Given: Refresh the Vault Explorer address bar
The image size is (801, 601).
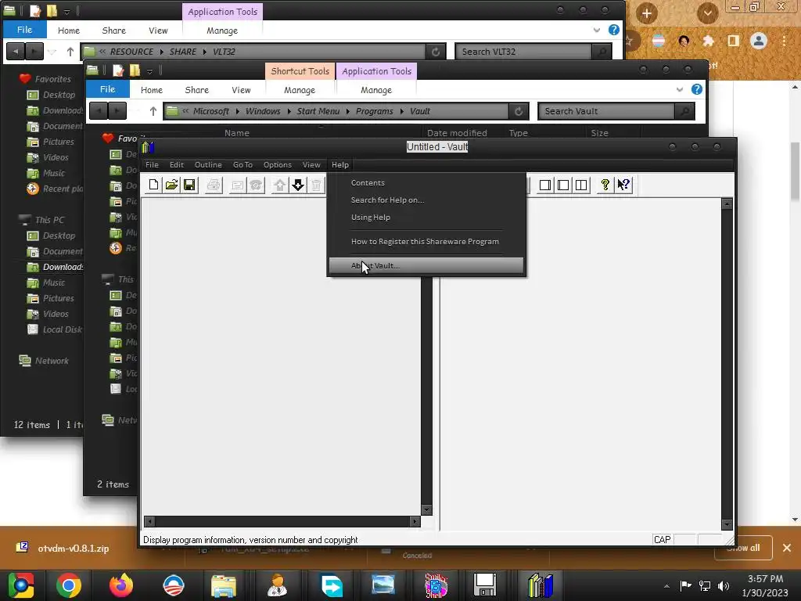Looking at the screenshot, I should pos(519,111).
